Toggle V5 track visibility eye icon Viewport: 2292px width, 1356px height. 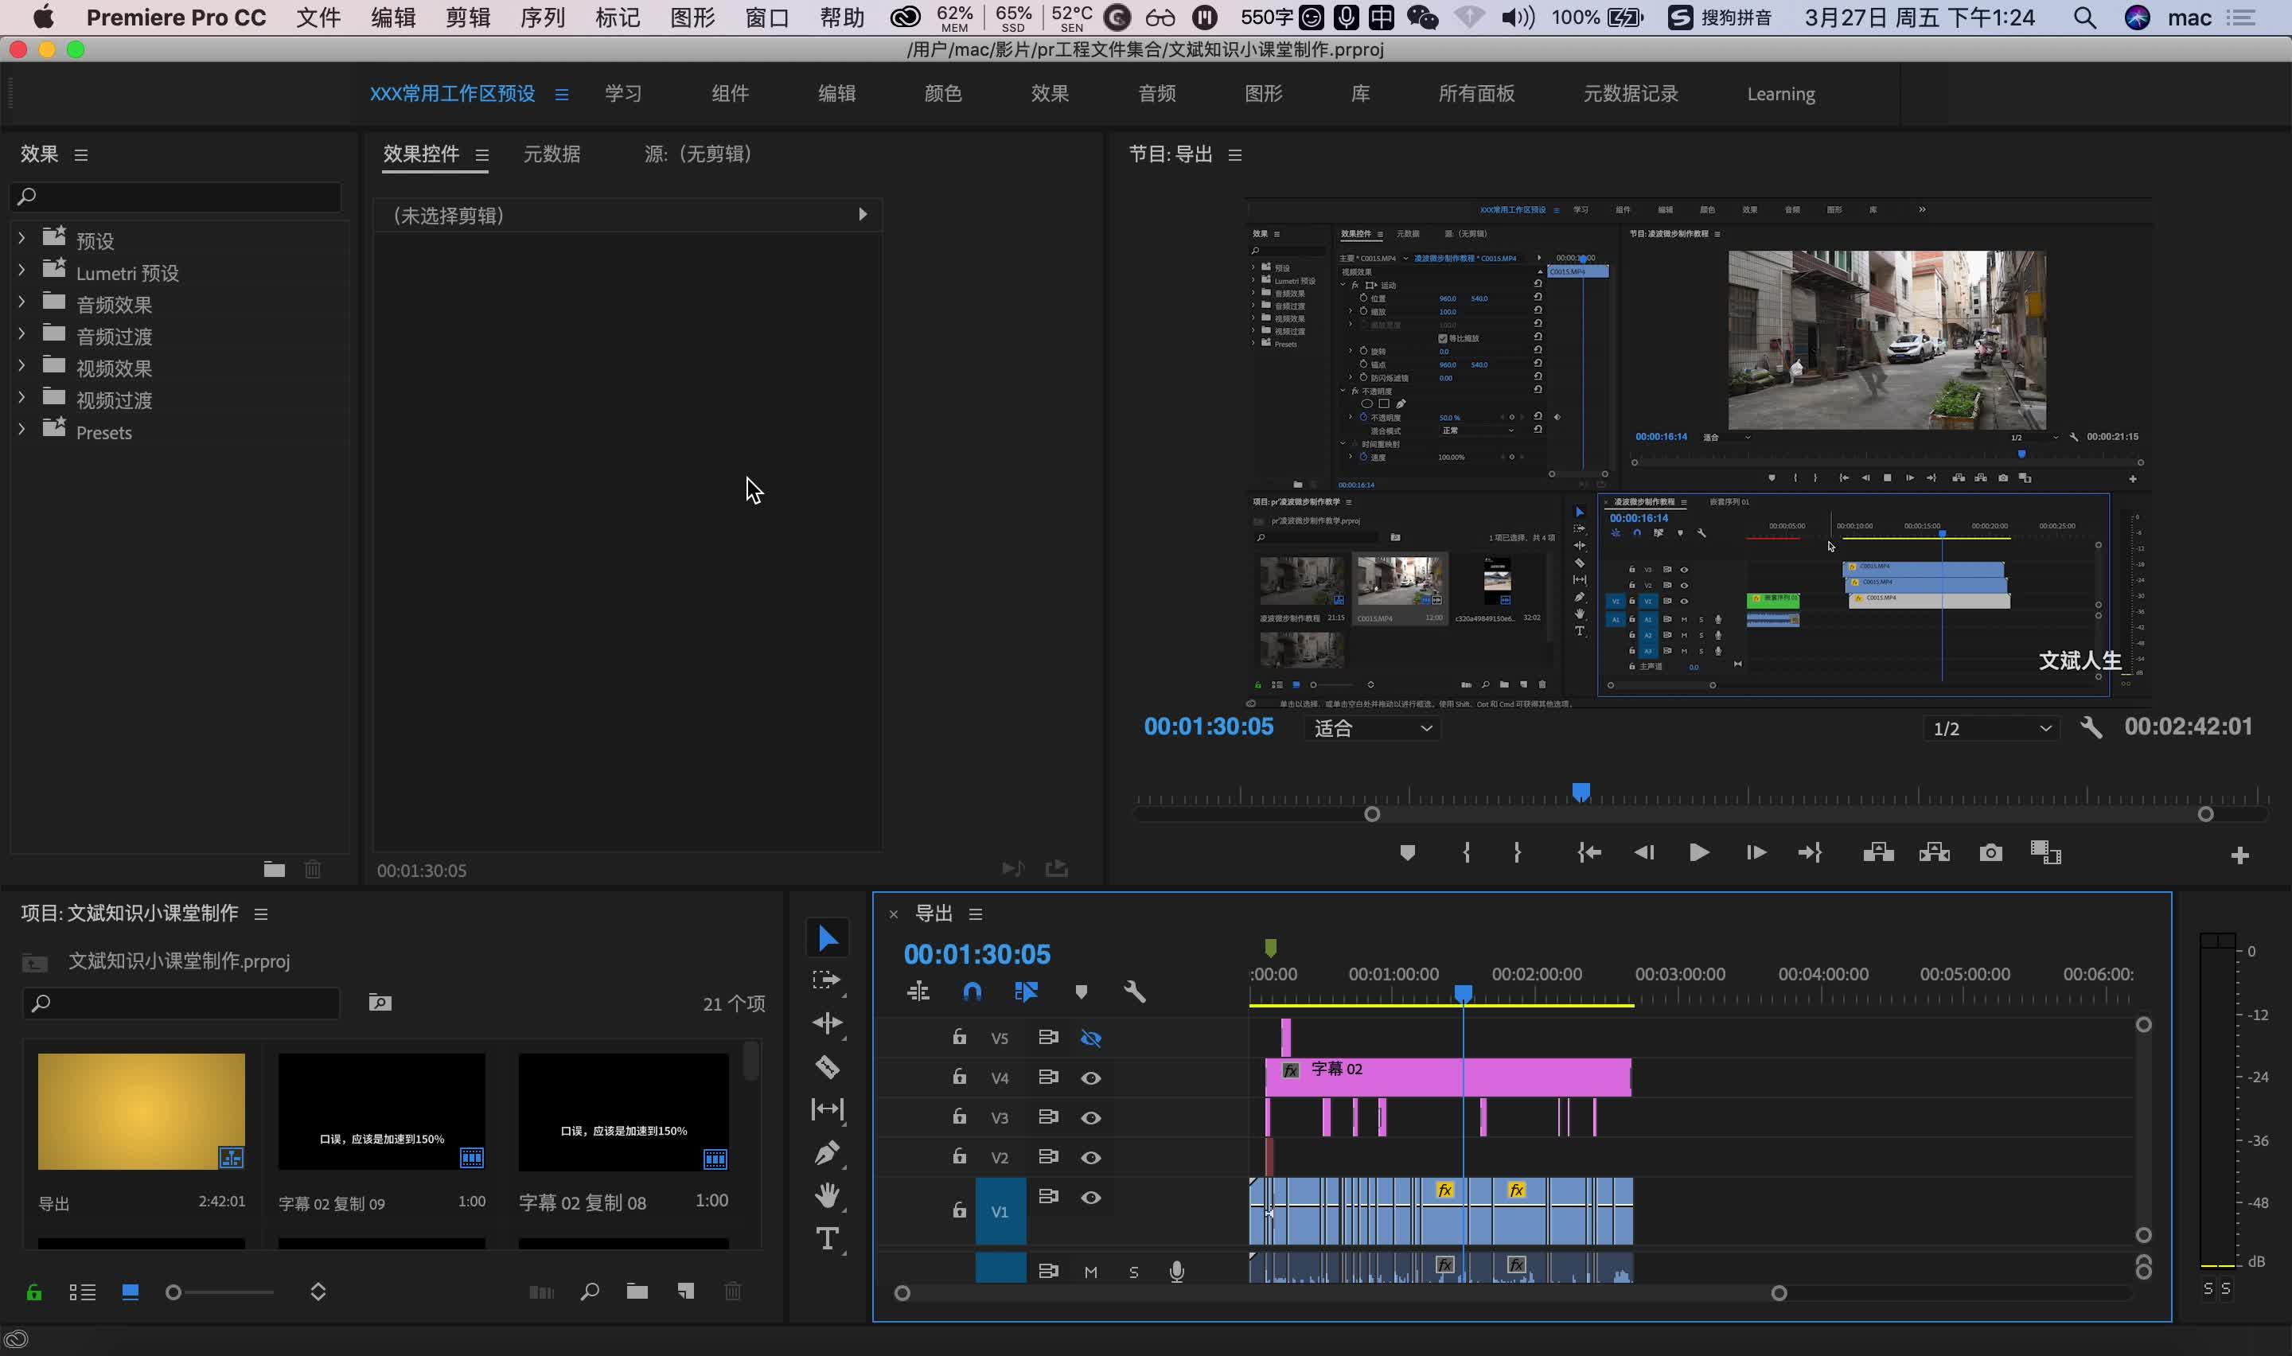[x=1091, y=1038]
